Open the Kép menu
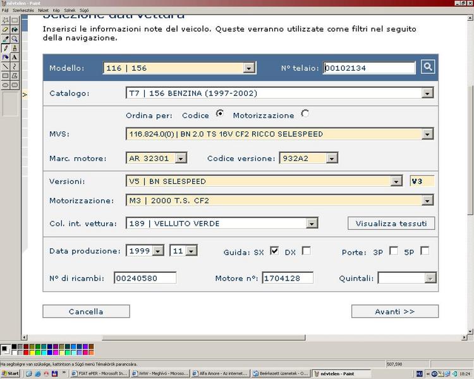This screenshot has width=474, height=379. [56, 11]
